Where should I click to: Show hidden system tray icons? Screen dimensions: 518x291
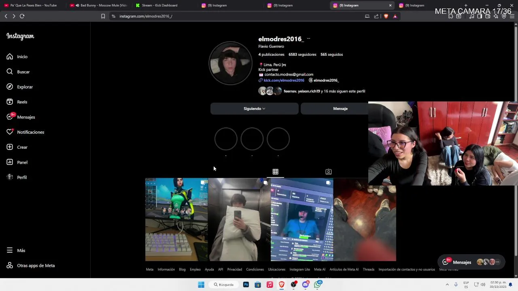click(x=447, y=285)
